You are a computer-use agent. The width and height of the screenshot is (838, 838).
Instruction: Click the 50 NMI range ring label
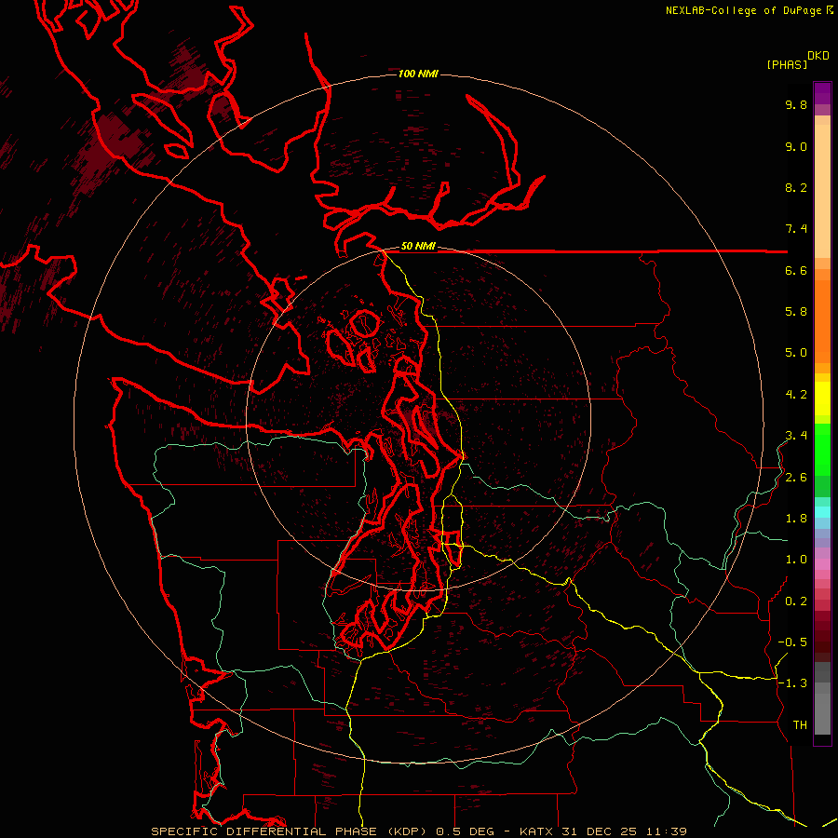(x=418, y=246)
